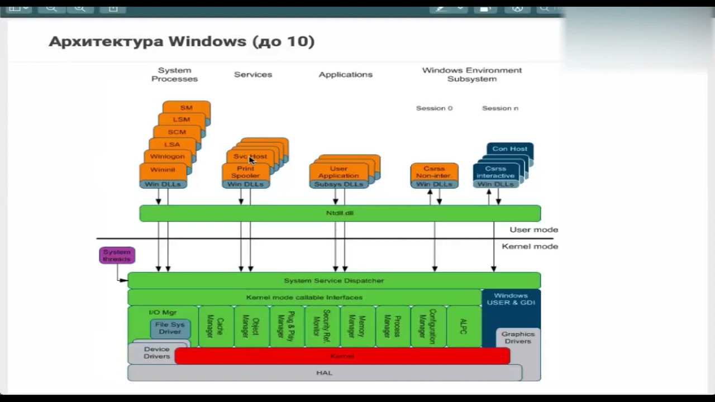Viewport: 715px width, 402px height.
Task: Select the "File Sys Driver" box
Action: click(170, 328)
